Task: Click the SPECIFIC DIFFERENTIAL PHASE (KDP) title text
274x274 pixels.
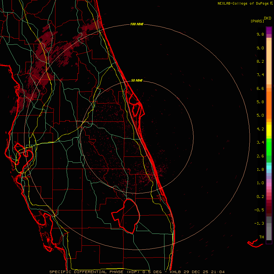Action: (94, 272)
